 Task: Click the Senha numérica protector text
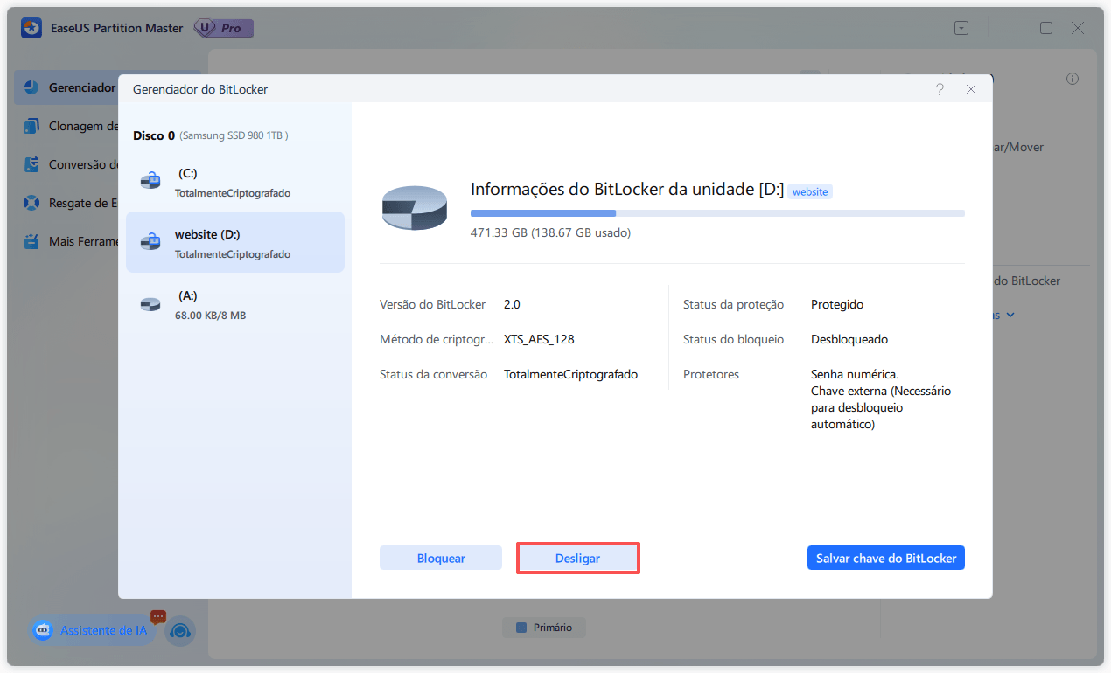[855, 374]
